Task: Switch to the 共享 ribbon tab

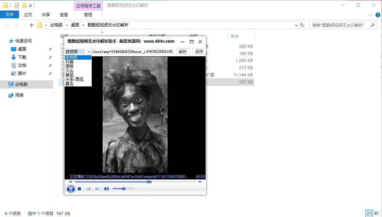Action: coord(46,15)
